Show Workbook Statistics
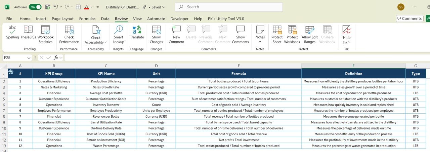430x152 pixels. click(45, 35)
